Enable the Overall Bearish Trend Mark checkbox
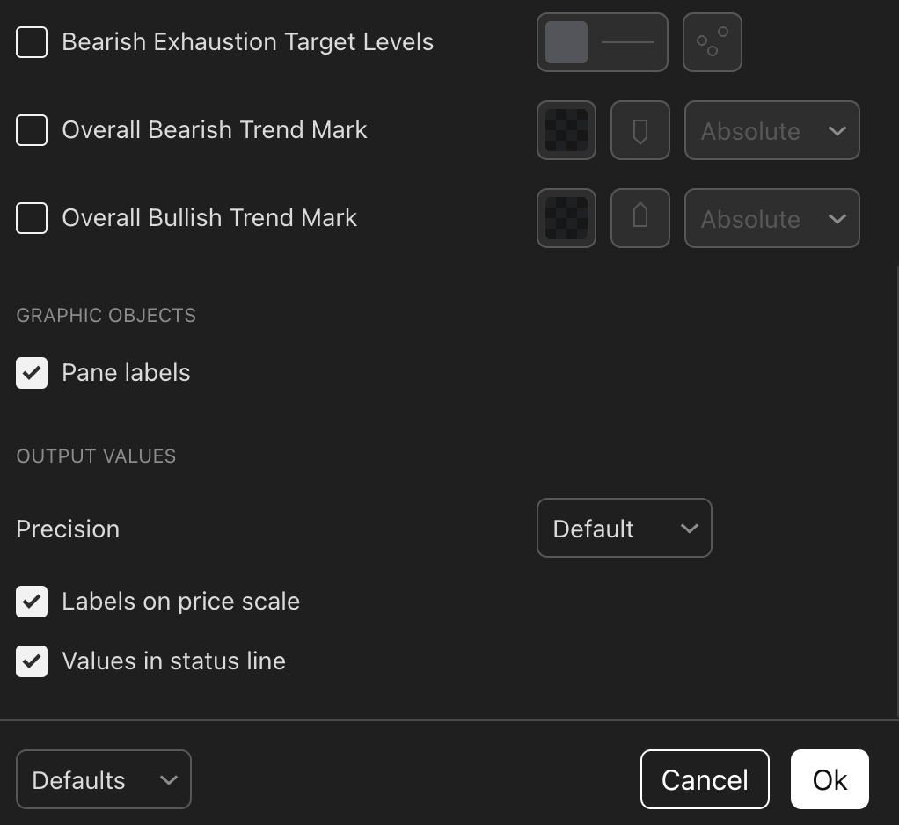Viewport: 899px width, 825px height. click(32, 130)
